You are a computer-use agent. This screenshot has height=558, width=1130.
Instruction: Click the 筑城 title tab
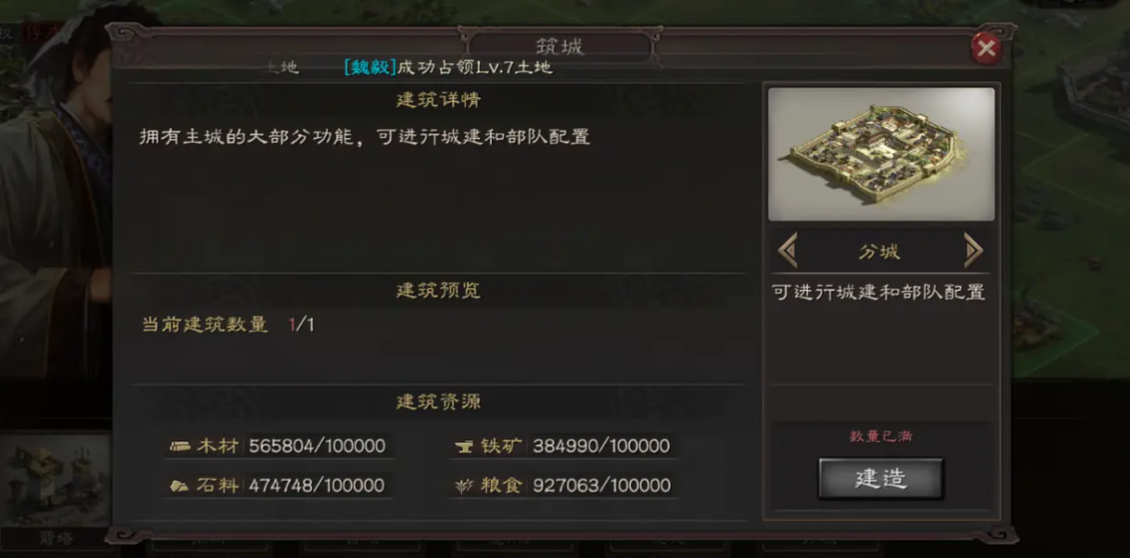click(x=559, y=47)
